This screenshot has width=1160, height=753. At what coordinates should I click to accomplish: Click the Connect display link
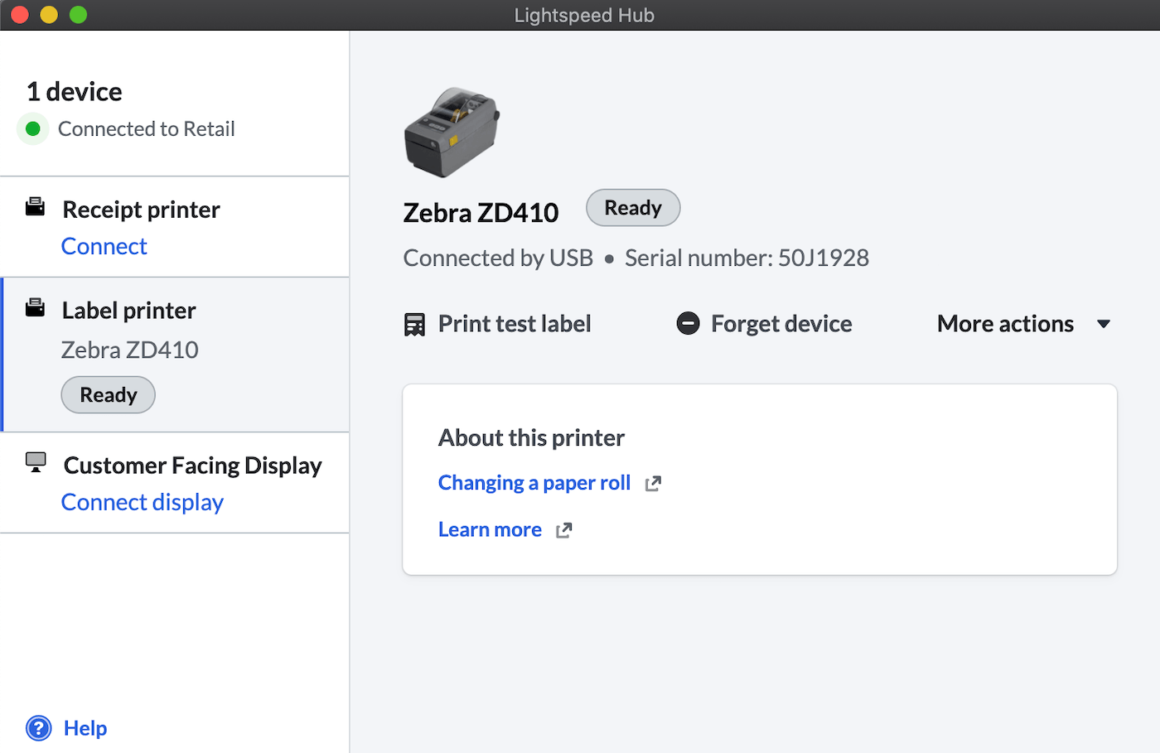[x=143, y=503]
